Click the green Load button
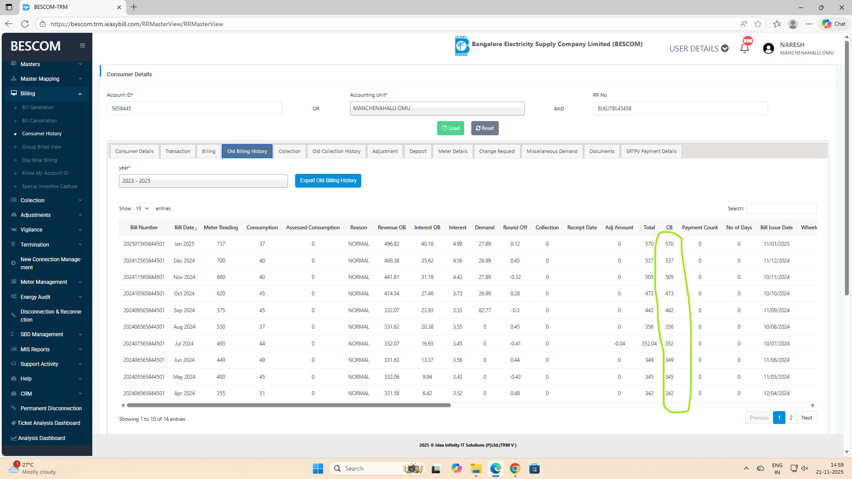852x479 pixels. 450,128
